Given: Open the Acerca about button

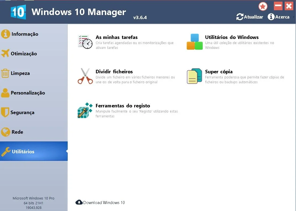Looking at the screenshot, I should [x=279, y=17].
